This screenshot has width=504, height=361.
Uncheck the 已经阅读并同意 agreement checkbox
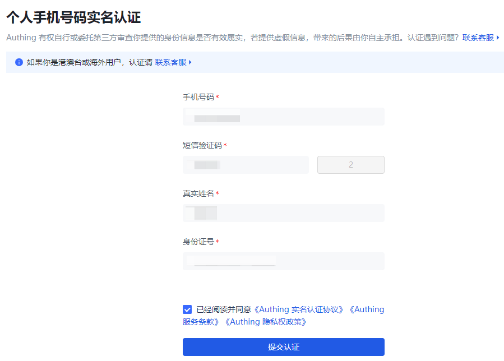[x=187, y=309]
